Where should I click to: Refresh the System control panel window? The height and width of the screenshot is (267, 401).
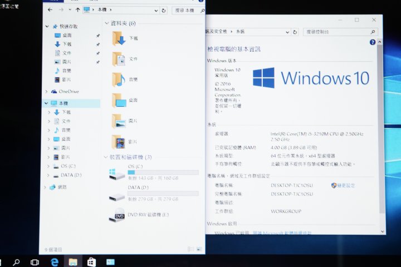tap(295, 32)
